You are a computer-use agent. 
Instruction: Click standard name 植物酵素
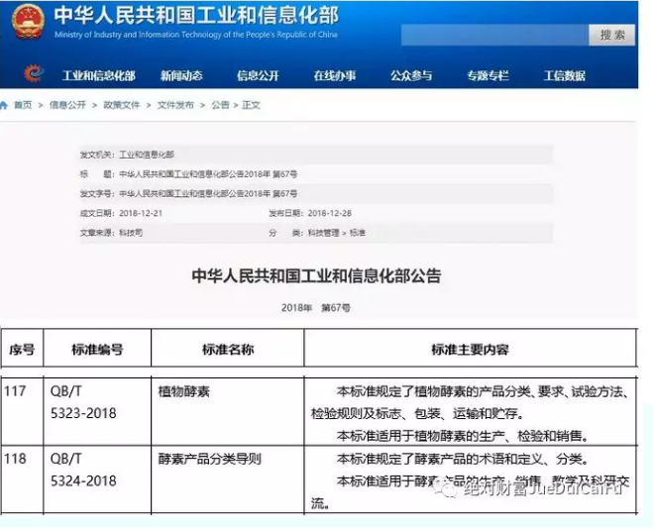pyautogui.click(x=183, y=391)
